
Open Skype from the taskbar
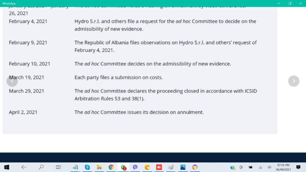87,167
